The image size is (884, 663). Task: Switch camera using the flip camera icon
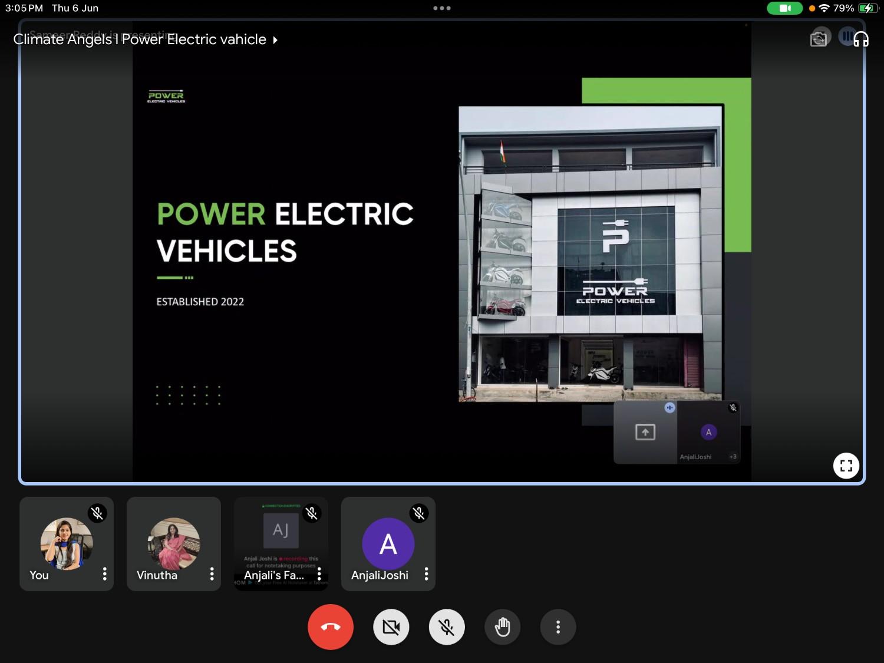coord(819,39)
